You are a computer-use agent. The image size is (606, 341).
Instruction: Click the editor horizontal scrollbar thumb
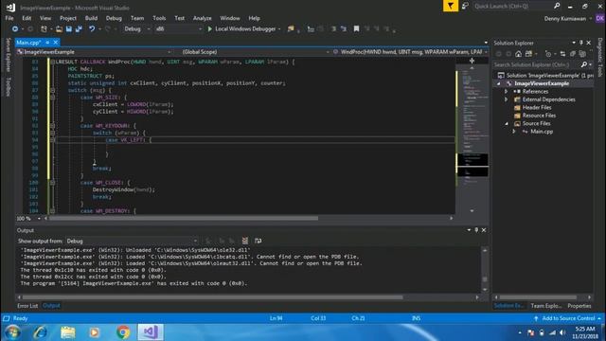pos(184,219)
